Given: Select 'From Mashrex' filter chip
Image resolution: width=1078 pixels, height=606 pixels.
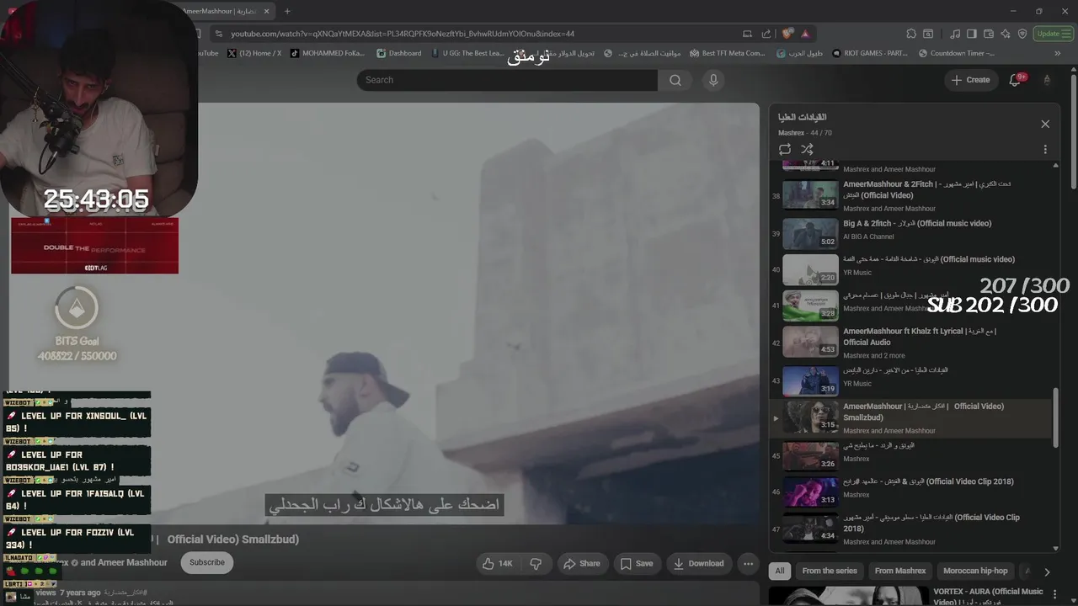Looking at the screenshot, I should coord(900,571).
